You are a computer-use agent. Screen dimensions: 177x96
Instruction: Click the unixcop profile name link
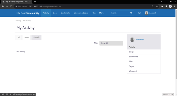point(140,39)
